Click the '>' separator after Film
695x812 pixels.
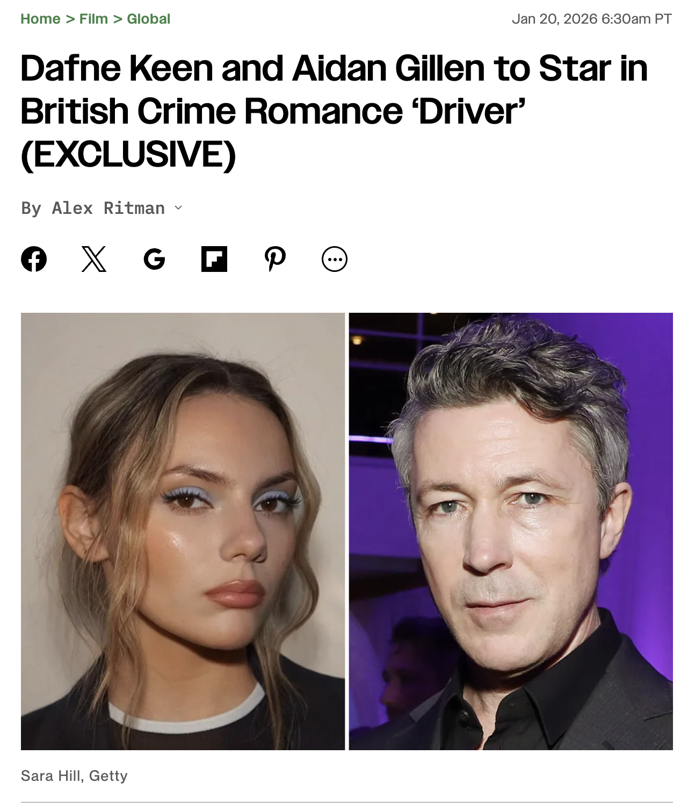click(118, 19)
